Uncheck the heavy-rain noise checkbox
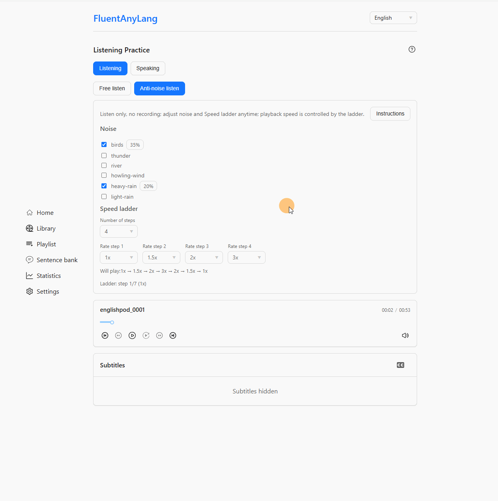498x501 pixels. 104,186
